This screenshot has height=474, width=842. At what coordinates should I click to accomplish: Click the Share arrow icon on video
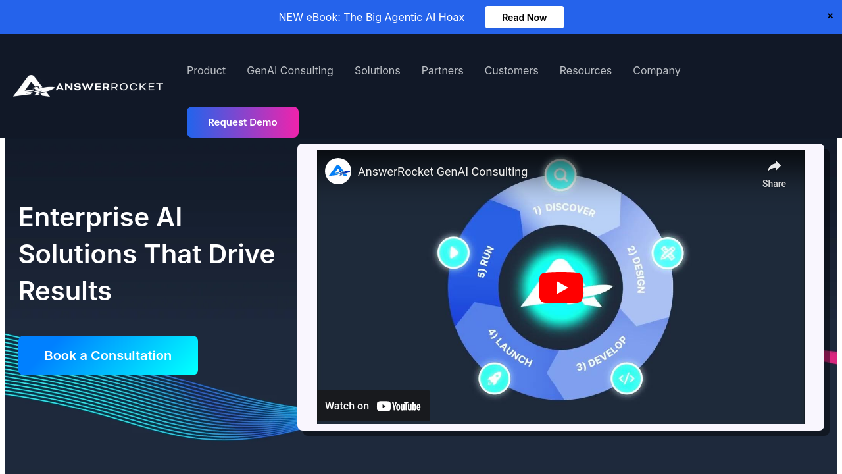pos(774,167)
